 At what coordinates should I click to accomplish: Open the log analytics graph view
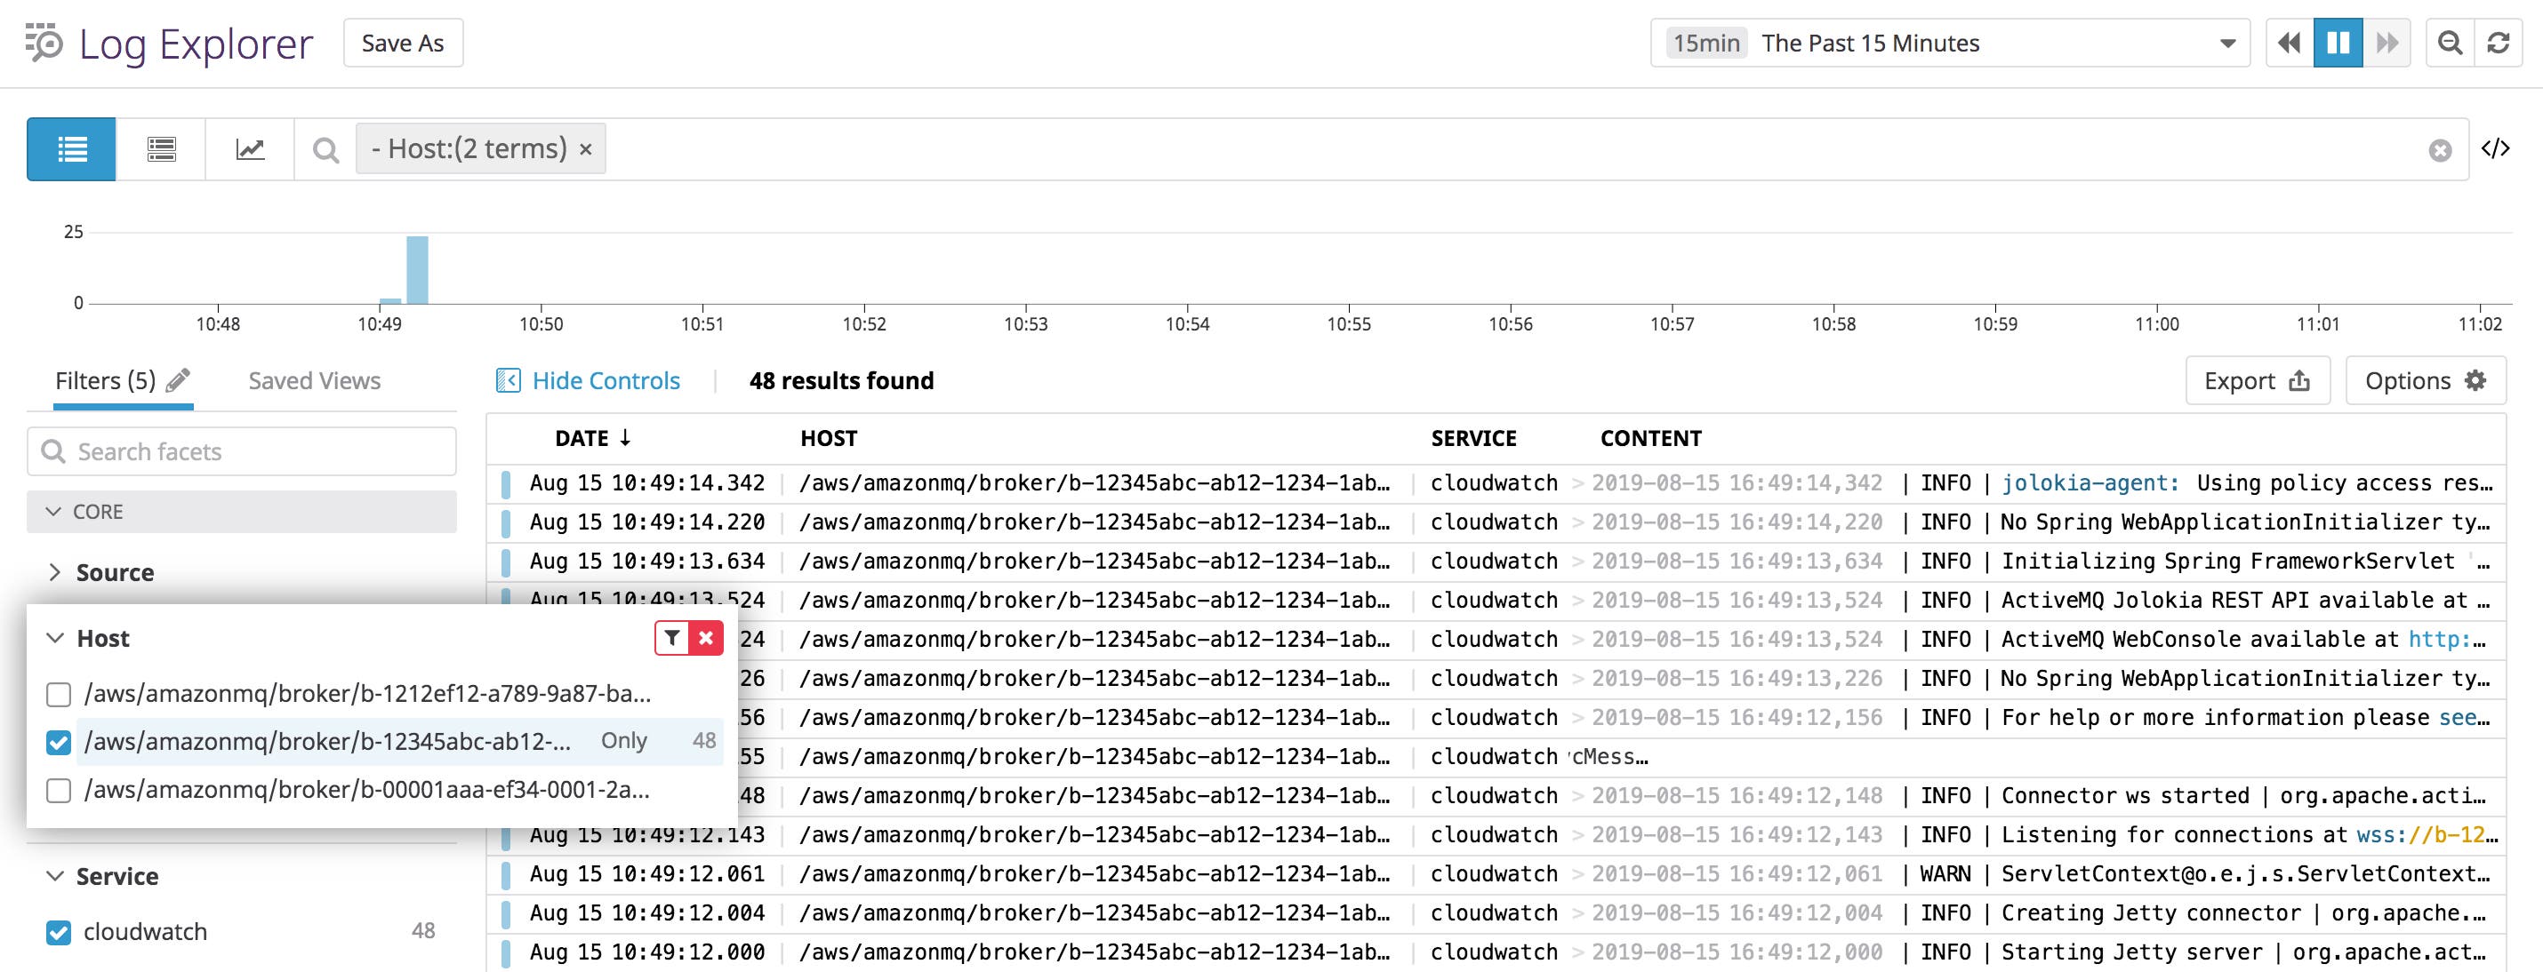point(250,149)
